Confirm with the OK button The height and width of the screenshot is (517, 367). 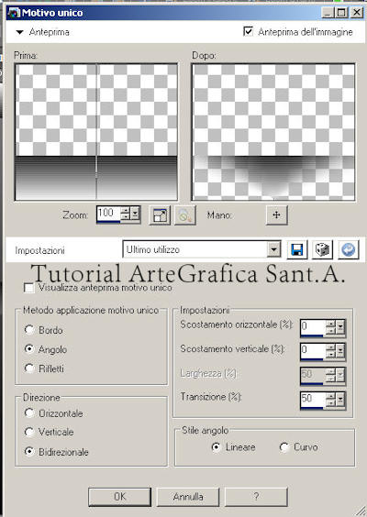click(x=119, y=497)
